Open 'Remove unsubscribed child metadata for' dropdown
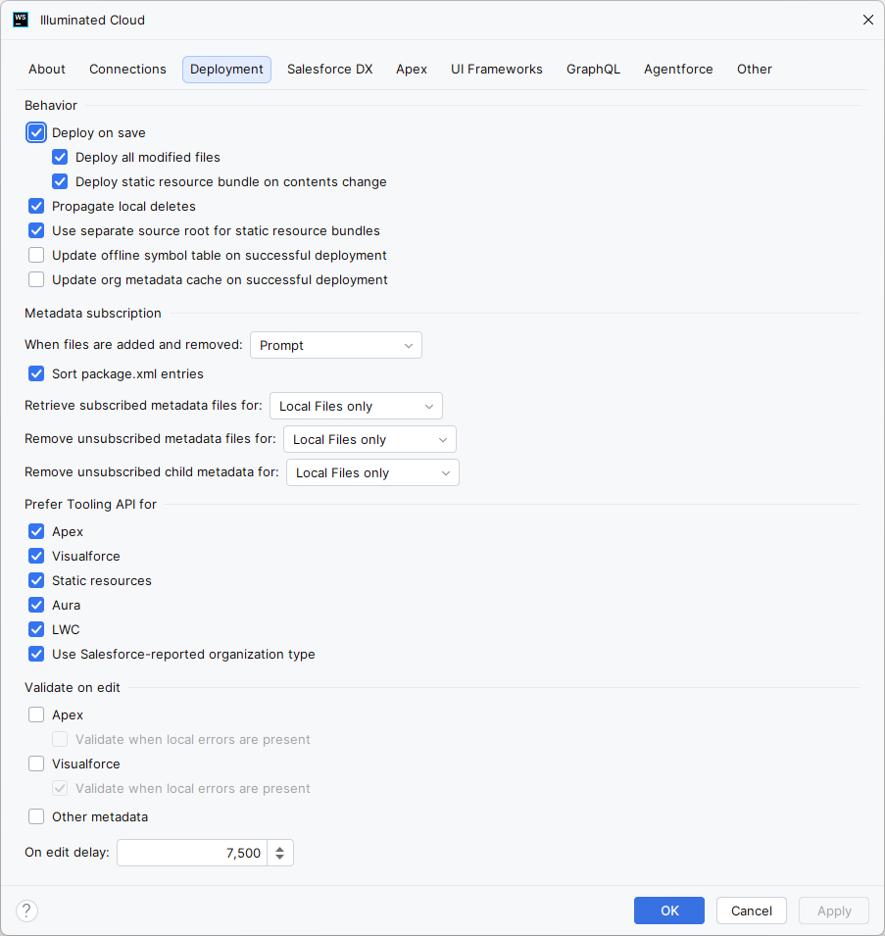This screenshot has height=936, width=885. pos(372,472)
